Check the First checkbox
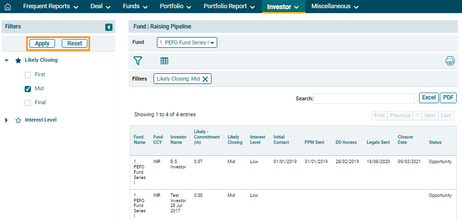 point(28,75)
